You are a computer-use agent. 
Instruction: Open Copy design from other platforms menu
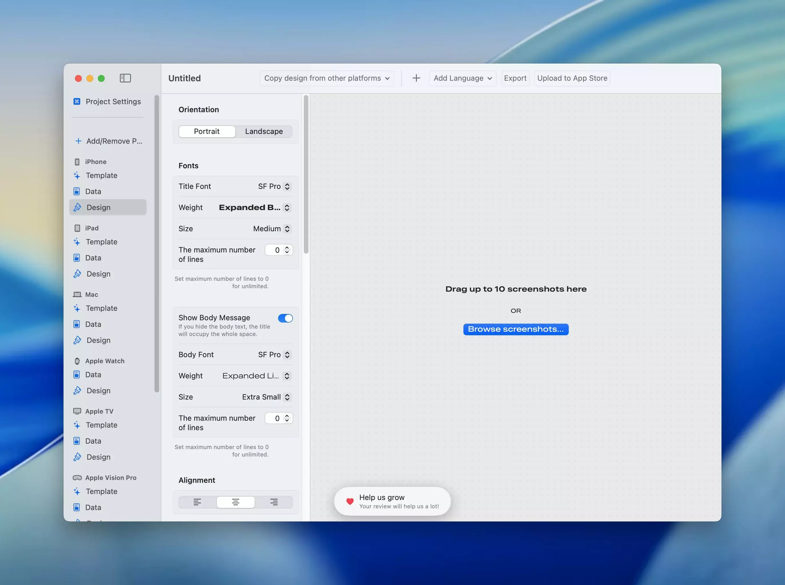pyautogui.click(x=327, y=78)
